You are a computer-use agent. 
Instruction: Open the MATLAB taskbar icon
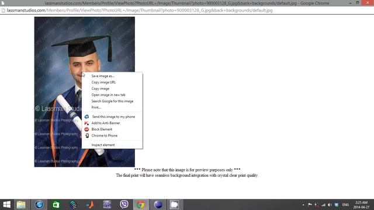click(x=90, y=205)
